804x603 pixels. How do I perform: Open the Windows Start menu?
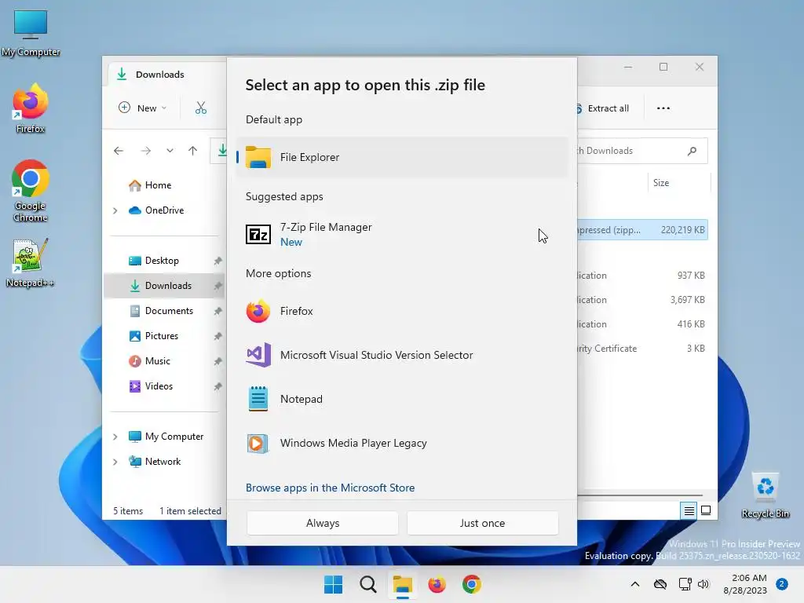tap(333, 584)
